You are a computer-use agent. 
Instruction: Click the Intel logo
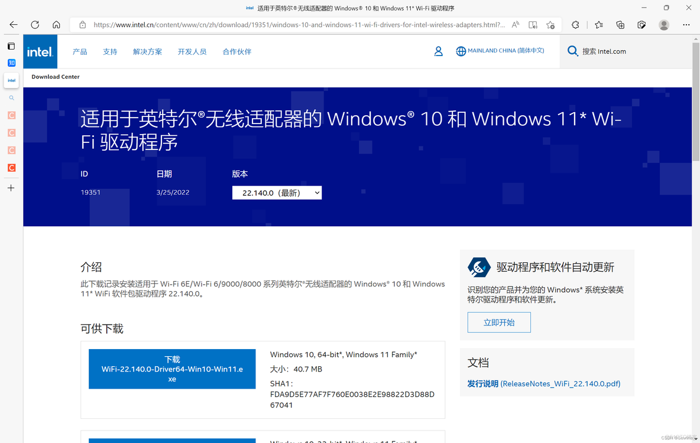pos(40,52)
